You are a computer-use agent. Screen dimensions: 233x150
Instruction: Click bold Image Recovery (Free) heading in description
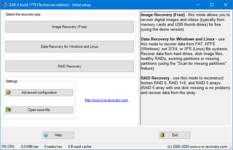pyautogui.click(x=163, y=15)
